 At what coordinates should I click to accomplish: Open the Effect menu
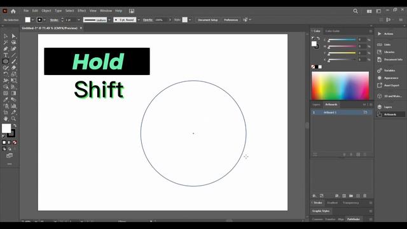click(x=82, y=11)
